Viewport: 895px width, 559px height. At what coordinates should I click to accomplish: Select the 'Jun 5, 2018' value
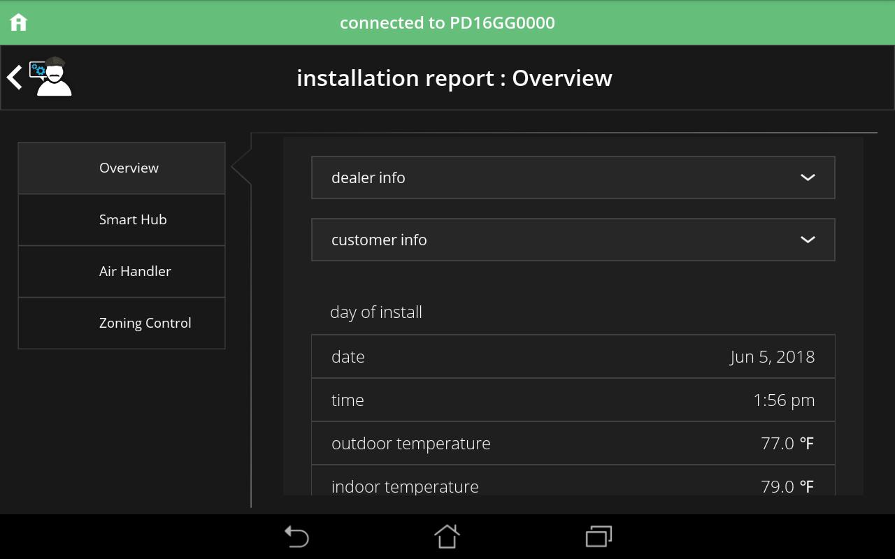pyautogui.click(x=773, y=357)
